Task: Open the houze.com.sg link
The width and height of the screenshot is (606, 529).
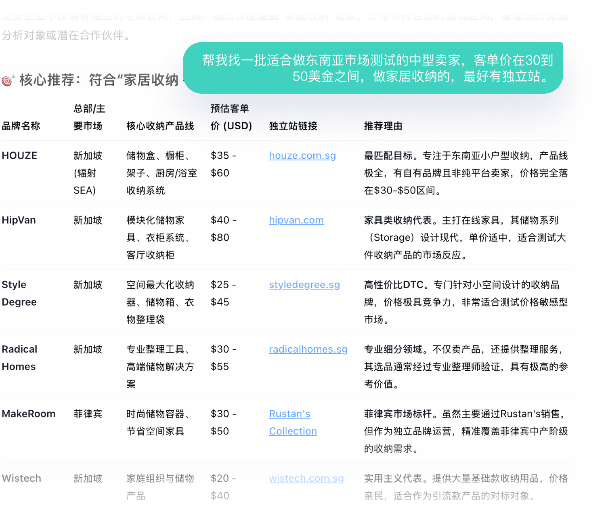Action: click(x=302, y=155)
